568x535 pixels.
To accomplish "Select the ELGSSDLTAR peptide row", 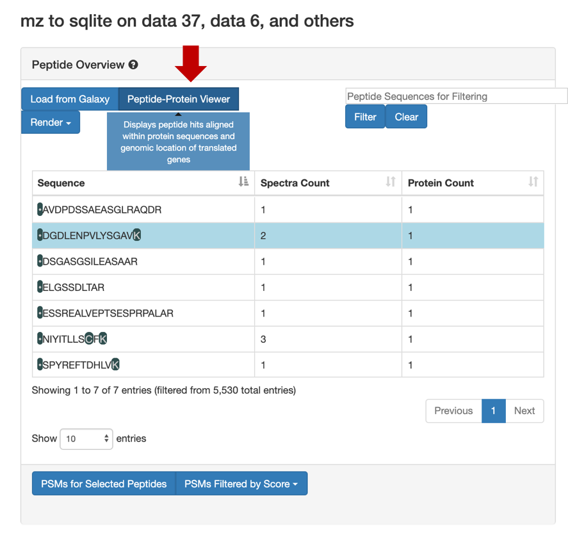I will [x=288, y=287].
